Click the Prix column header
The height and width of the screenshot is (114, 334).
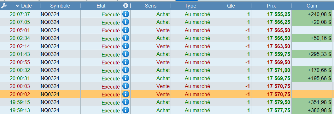pos(271,6)
